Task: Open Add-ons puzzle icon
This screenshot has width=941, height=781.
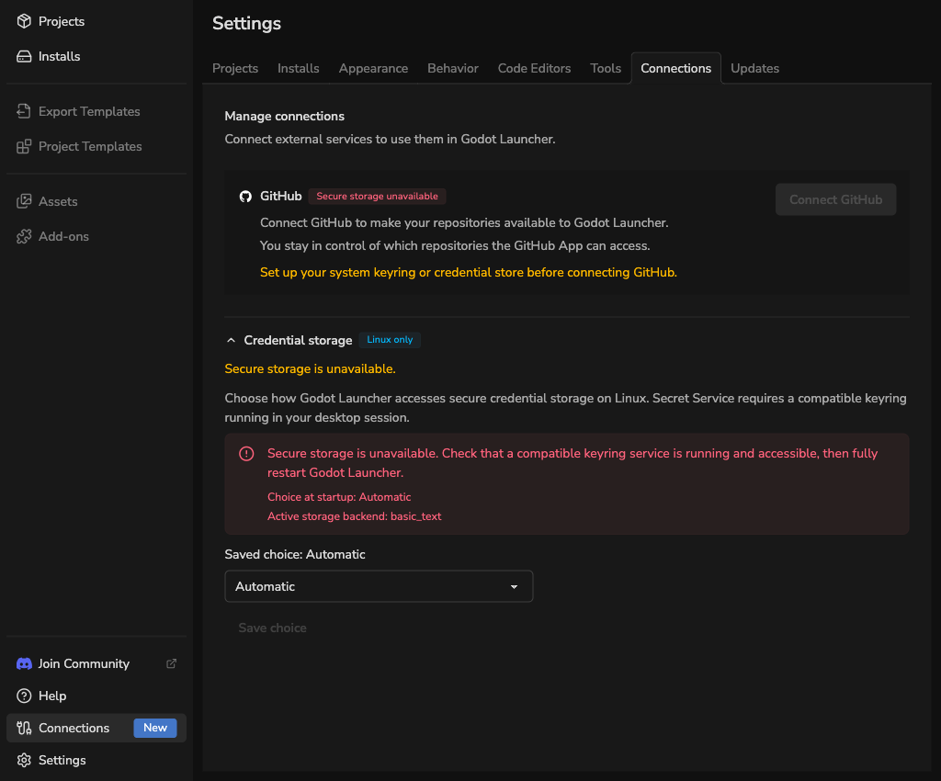Action: pos(24,236)
